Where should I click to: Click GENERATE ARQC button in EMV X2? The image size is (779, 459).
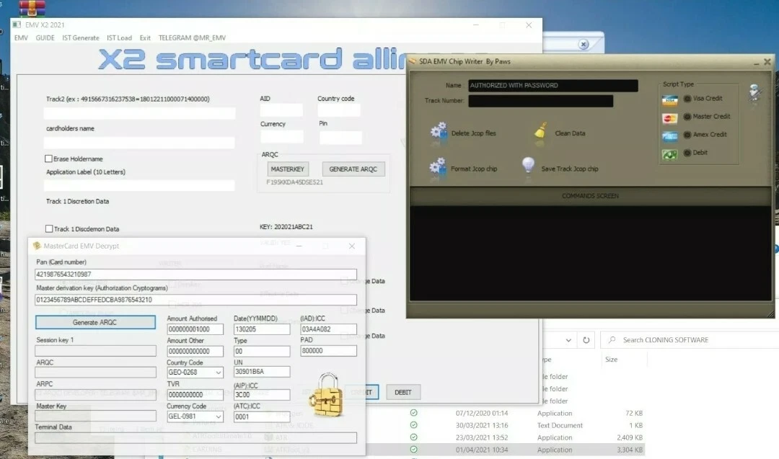coord(353,169)
